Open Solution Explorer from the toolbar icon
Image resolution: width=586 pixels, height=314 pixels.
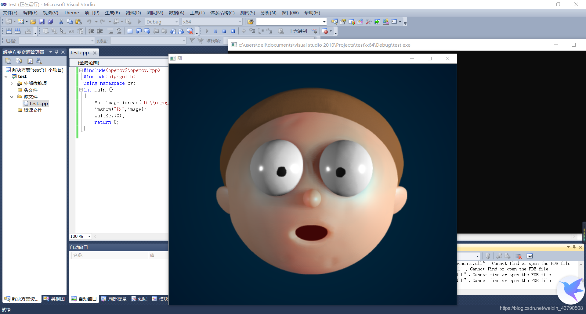click(x=335, y=22)
